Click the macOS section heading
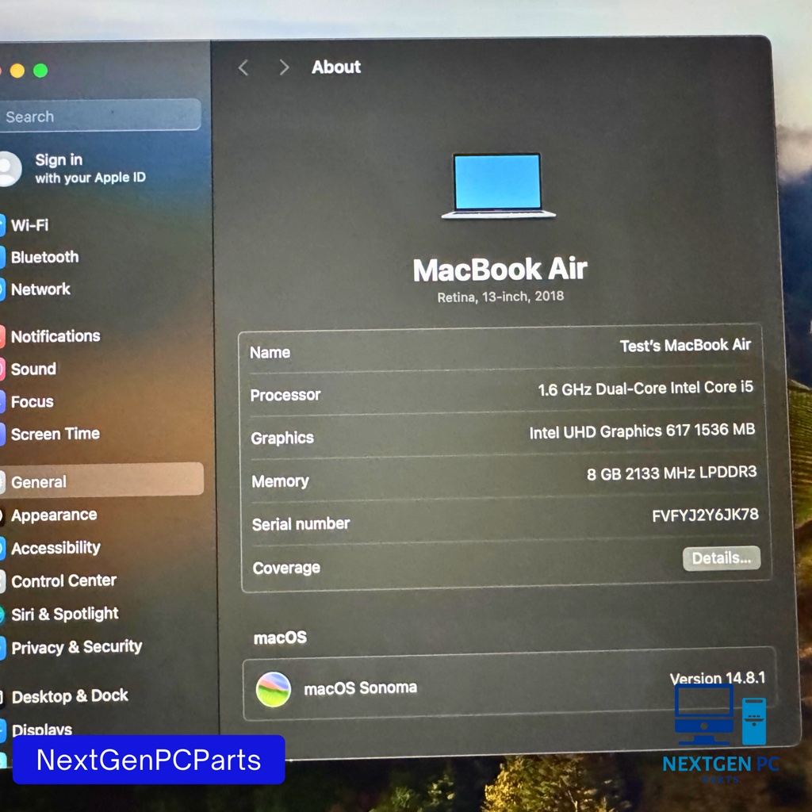812x812 pixels. click(x=280, y=638)
